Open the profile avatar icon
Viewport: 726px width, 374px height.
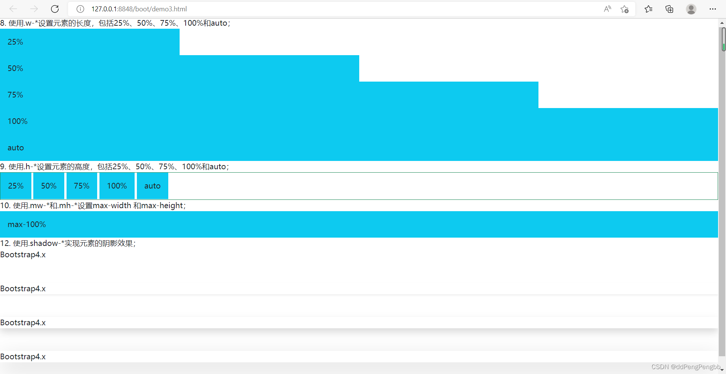691,9
